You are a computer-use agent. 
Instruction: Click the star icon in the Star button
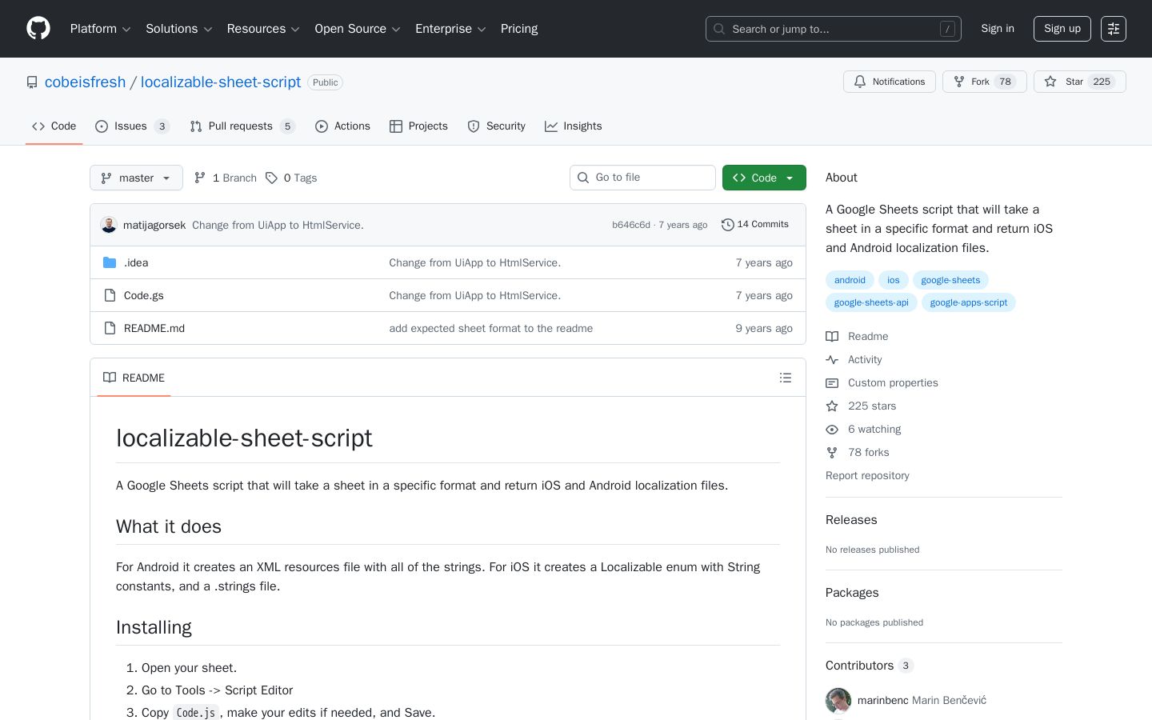(x=1050, y=82)
